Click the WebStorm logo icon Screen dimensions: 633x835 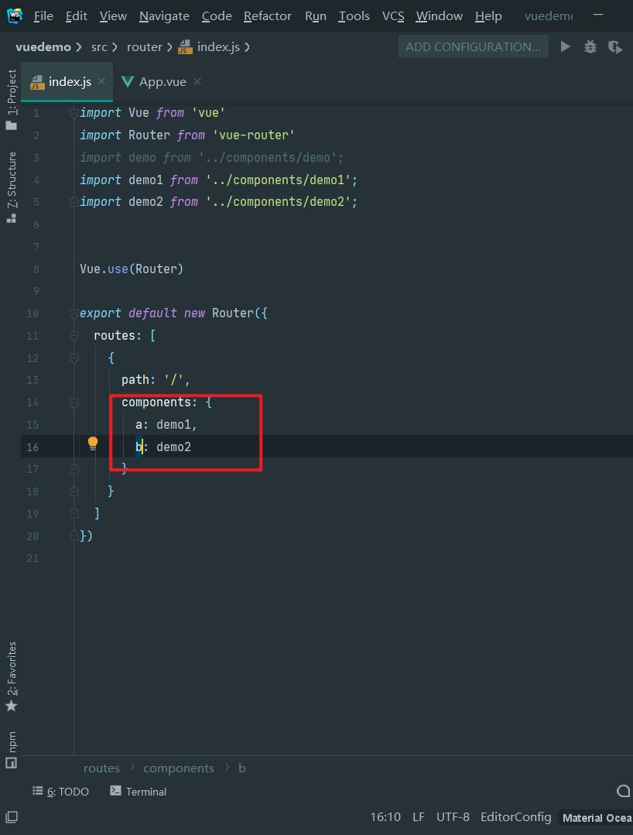click(15, 16)
